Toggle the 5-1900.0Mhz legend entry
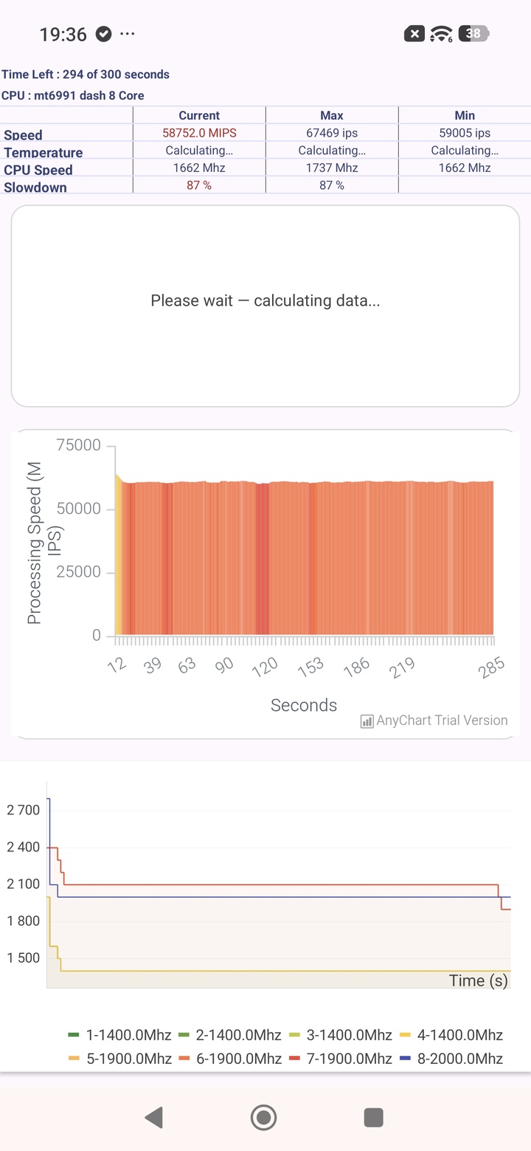Viewport: 531px width, 1151px height. click(119, 1059)
